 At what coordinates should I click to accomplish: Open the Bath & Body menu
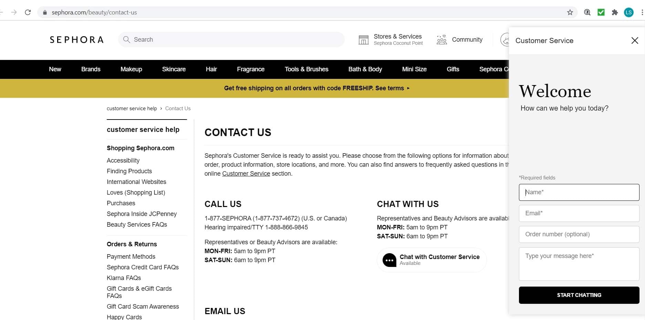(365, 69)
